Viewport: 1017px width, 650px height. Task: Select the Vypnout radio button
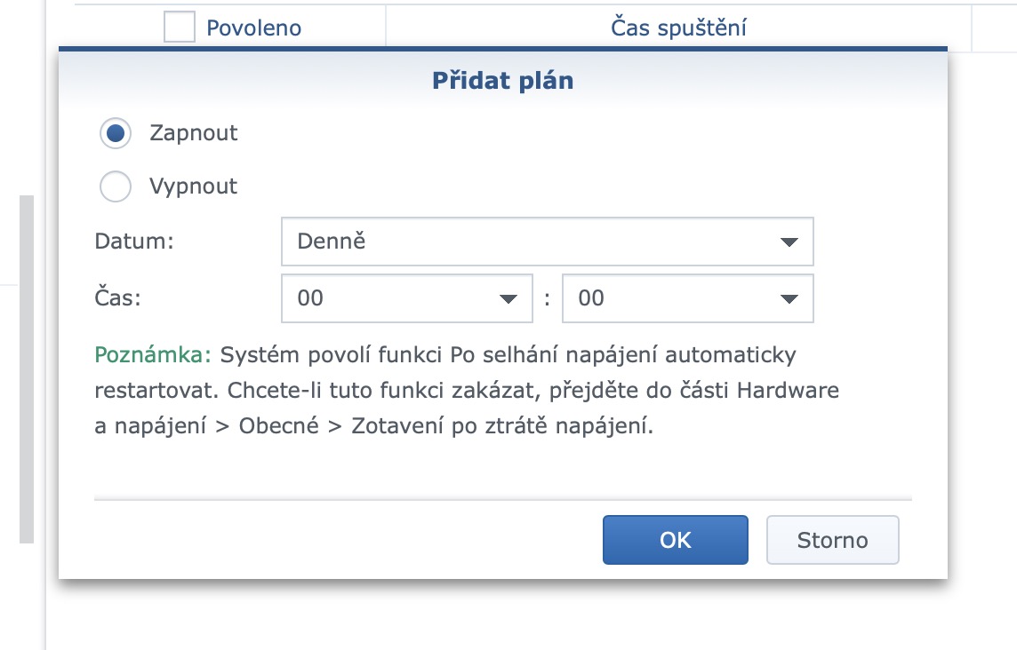click(115, 186)
